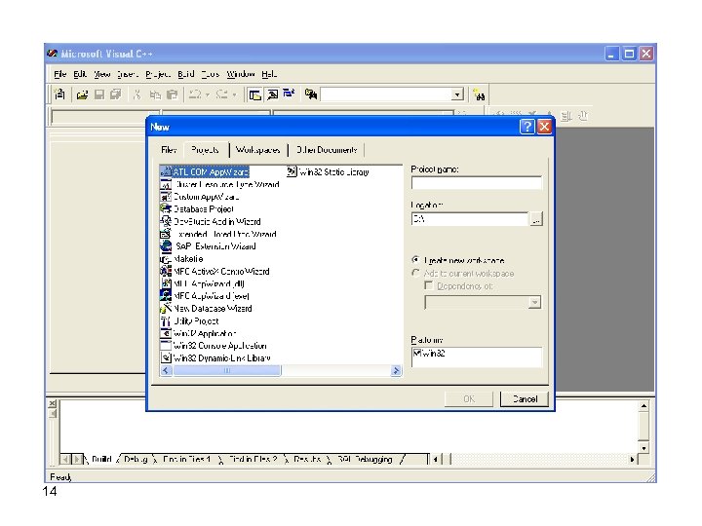Open the Build menu
Viewport: 702px width, 526px height.
click(186, 74)
